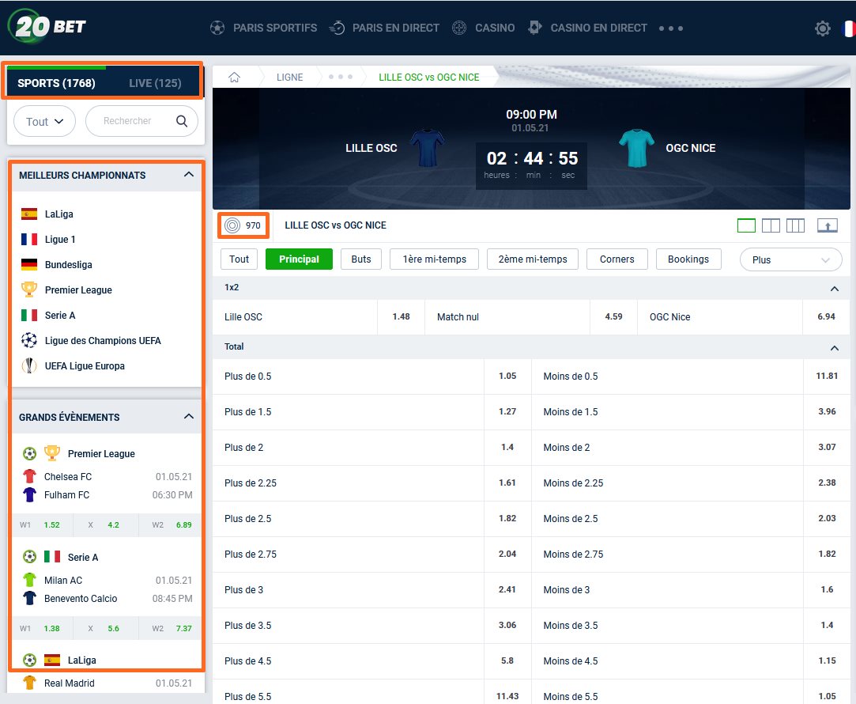This screenshot has width=856, height=704.
Task: Select the 1ère mi-temps tab
Action: (435, 259)
